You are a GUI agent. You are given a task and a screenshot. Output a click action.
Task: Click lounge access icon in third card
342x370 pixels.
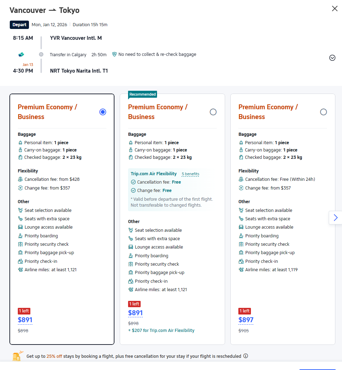pos(241,227)
